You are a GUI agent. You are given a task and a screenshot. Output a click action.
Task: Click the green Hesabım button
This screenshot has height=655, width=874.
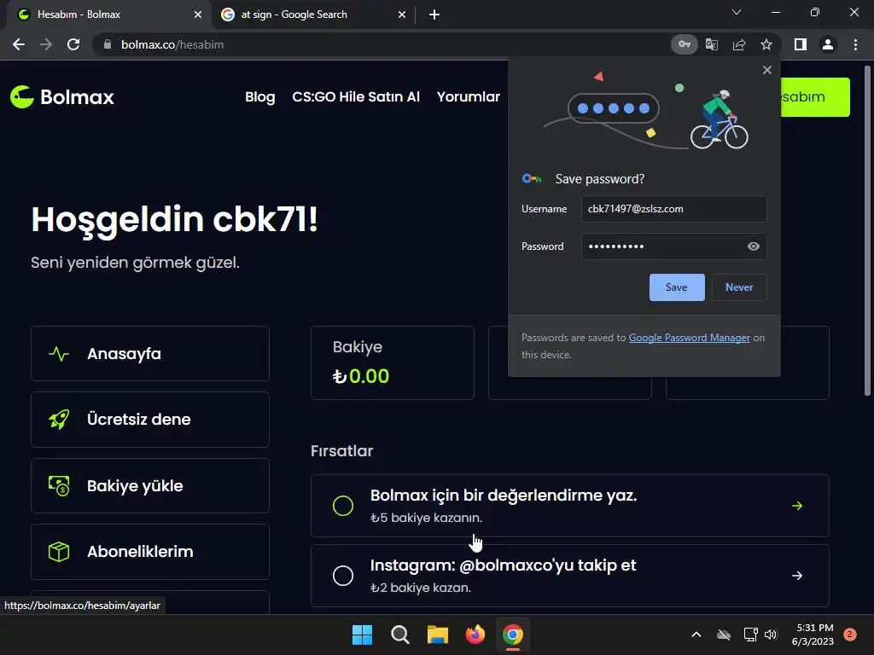pyautogui.click(x=815, y=97)
